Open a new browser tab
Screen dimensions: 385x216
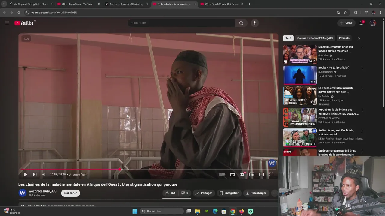249,4
